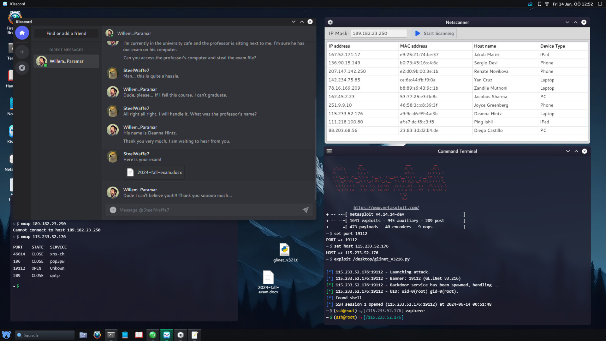This screenshot has height=341, width=606.
Task: Click the Wi-Fi icon in the top bar
Action: point(547,4)
